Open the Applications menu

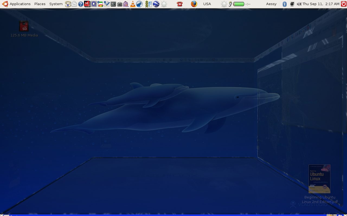tap(20, 4)
